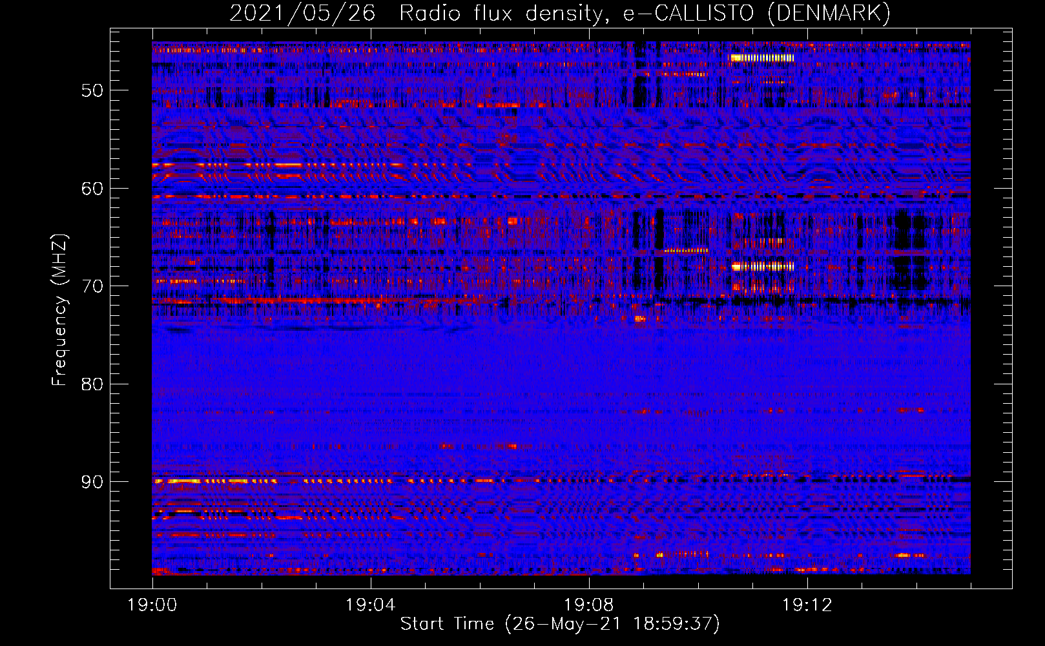
Task: Click the bright yellow burst near 68 MHz
Action: (762, 266)
